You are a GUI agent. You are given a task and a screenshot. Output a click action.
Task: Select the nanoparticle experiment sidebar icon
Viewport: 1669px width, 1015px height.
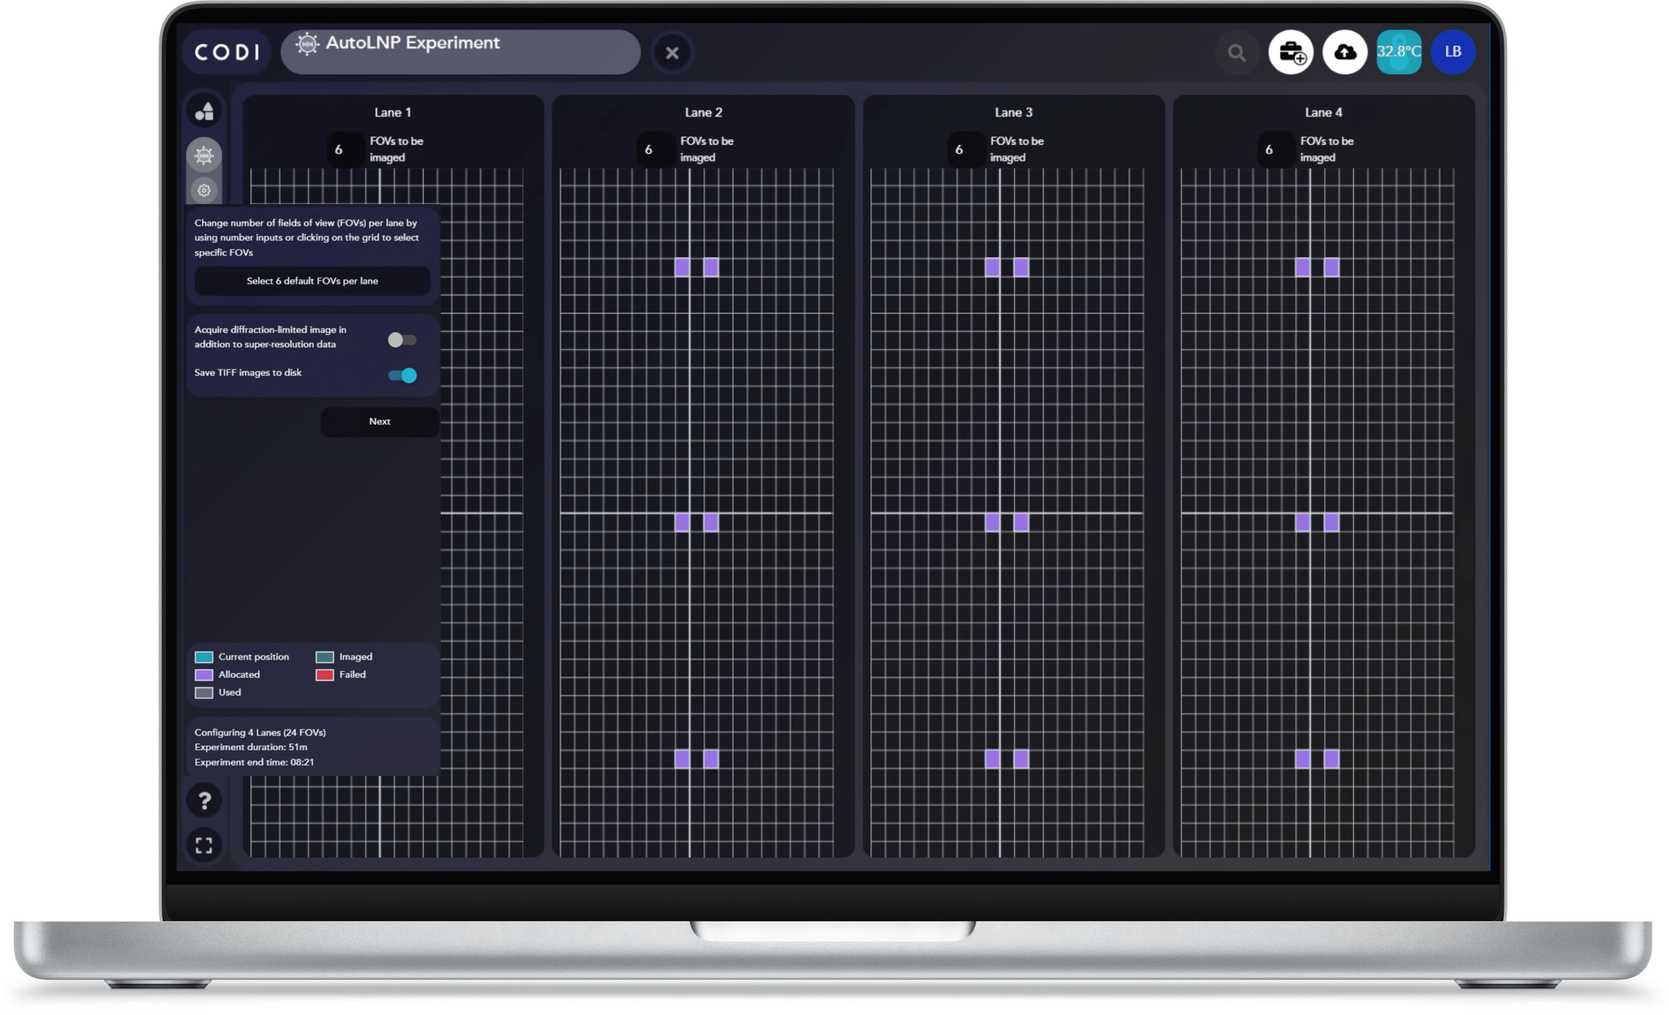[204, 156]
